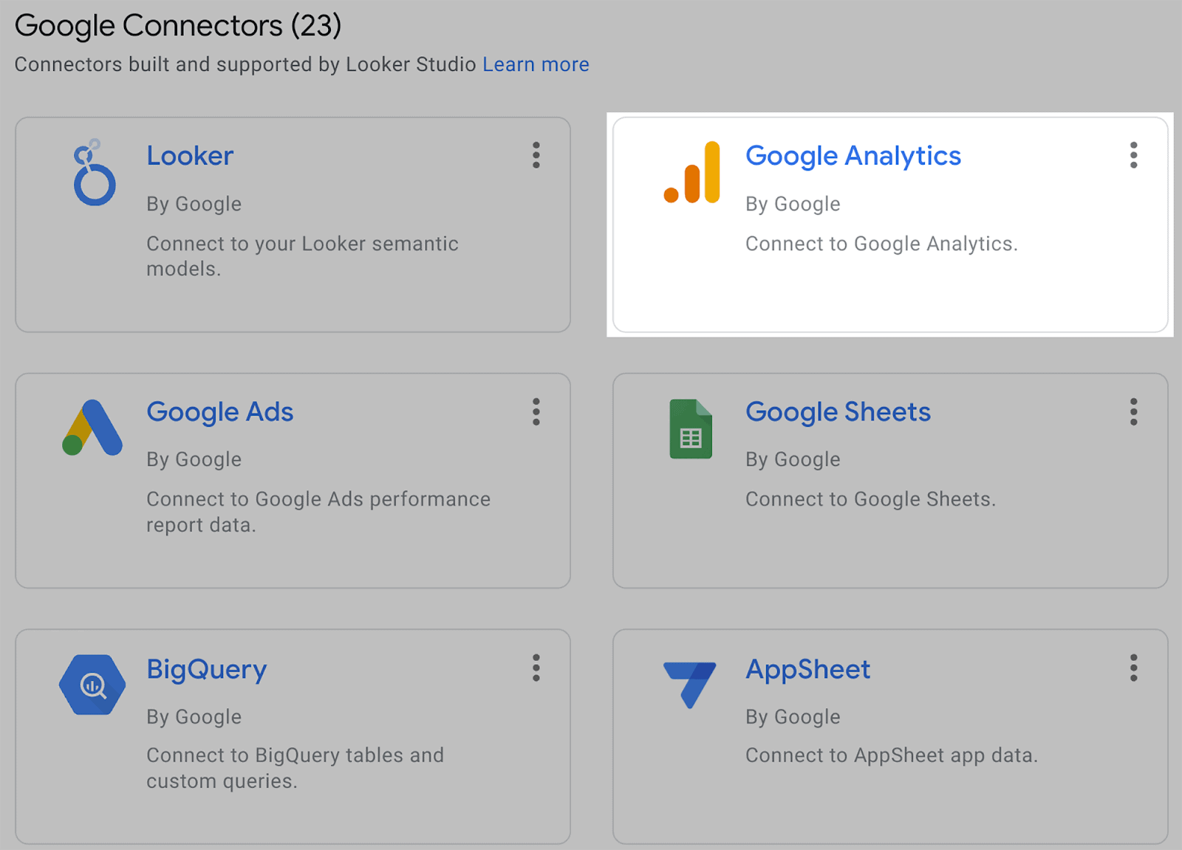The width and height of the screenshot is (1182, 850).
Task: Open the Google Ads connector link
Action: click(220, 412)
